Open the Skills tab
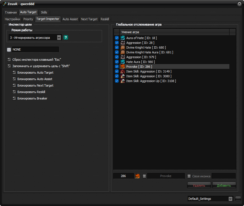Viewport: 244px width, 206px height. click(x=44, y=12)
